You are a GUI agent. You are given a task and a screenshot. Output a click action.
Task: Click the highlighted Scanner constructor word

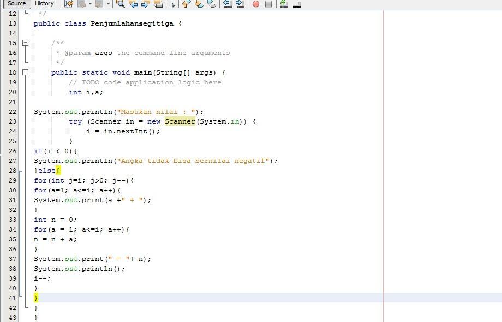click(180, 121)
